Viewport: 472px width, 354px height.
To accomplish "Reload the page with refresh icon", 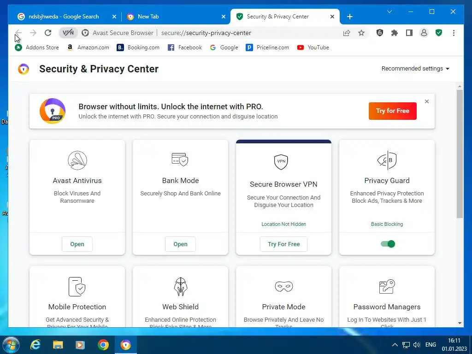I will (x=48, y=33).
